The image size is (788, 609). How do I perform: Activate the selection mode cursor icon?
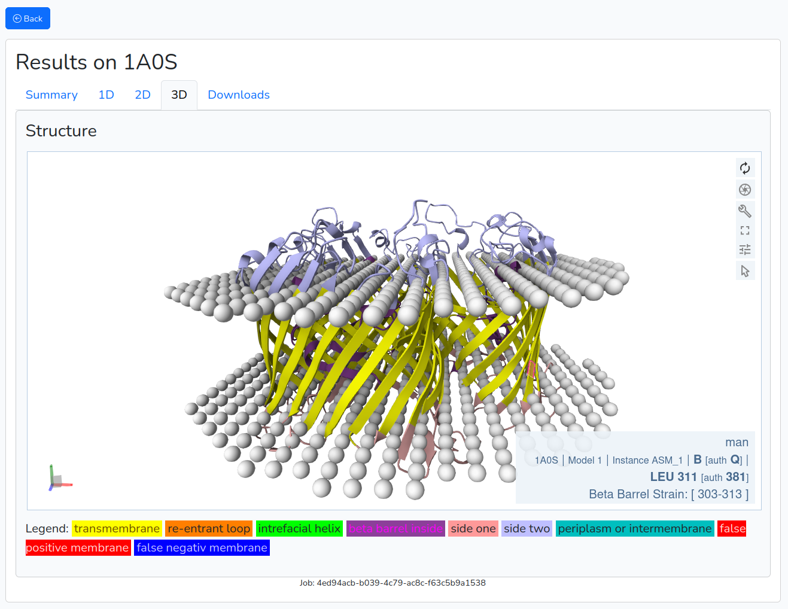745,271
